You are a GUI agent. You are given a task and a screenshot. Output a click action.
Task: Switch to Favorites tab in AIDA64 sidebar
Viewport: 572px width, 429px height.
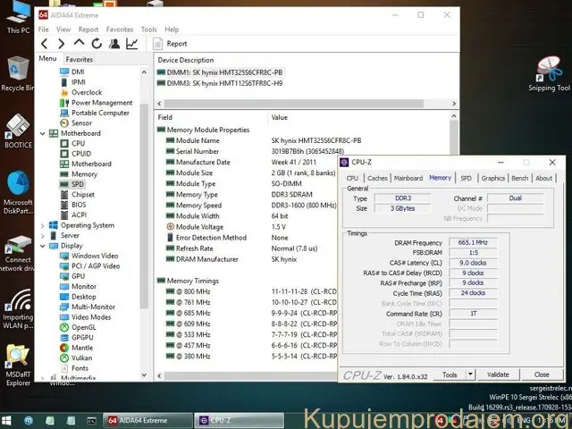(79, 59)
